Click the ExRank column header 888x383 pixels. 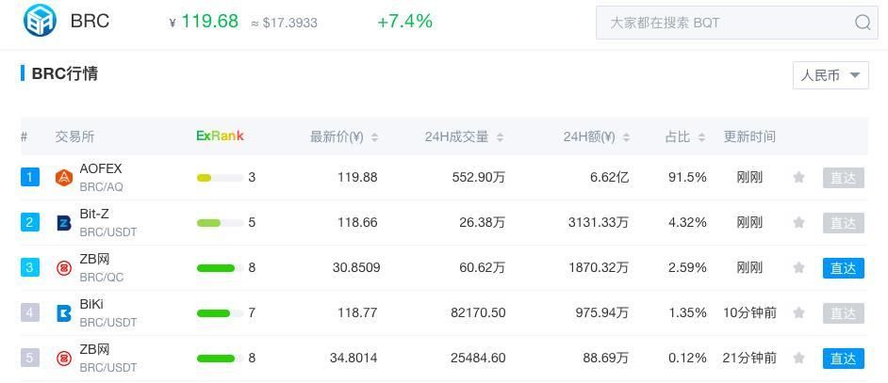click(221, 136)
